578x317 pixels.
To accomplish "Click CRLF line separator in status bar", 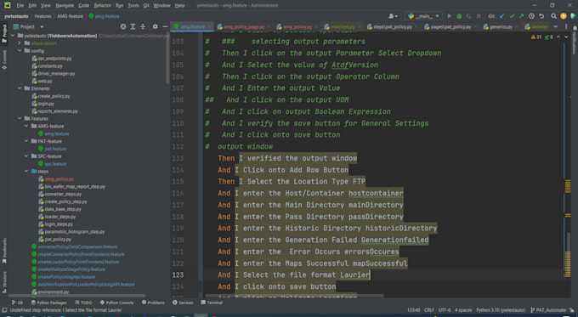I will pos(429,310).
